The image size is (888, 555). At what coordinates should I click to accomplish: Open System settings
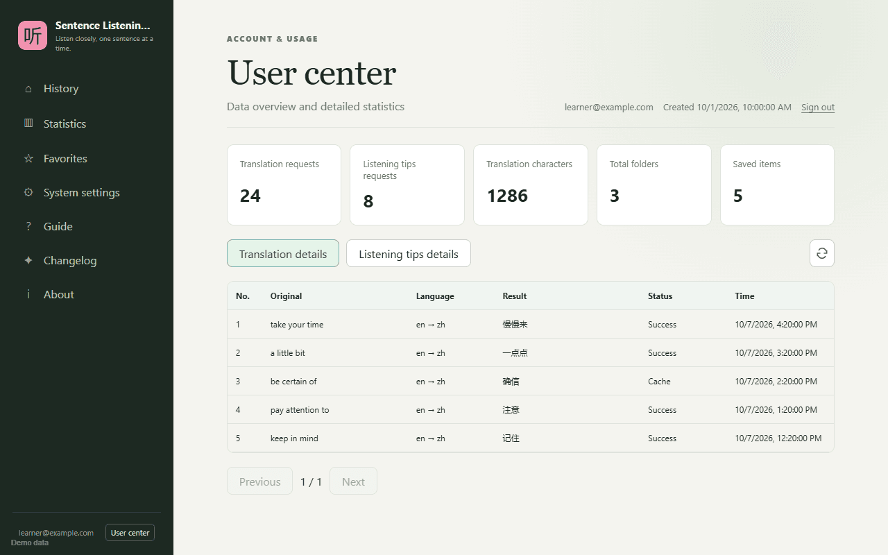tap(87, 192)
